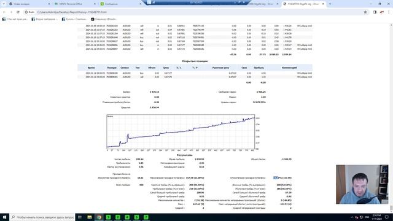Image resolution: width=393 pixels, height=221 pixels.
Task: Click the Файл site info chip
Action: click(29, 12)
